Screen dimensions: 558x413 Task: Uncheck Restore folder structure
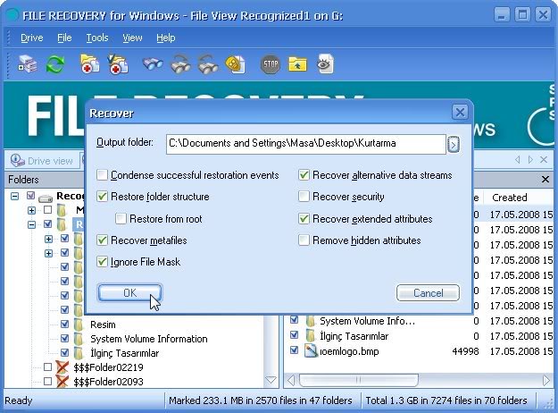102,197
